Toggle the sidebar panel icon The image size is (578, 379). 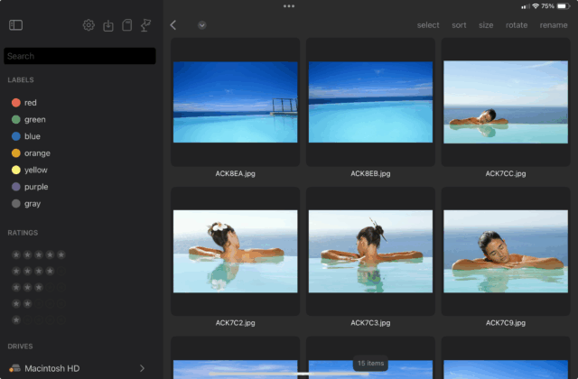(x=15, y=25)
